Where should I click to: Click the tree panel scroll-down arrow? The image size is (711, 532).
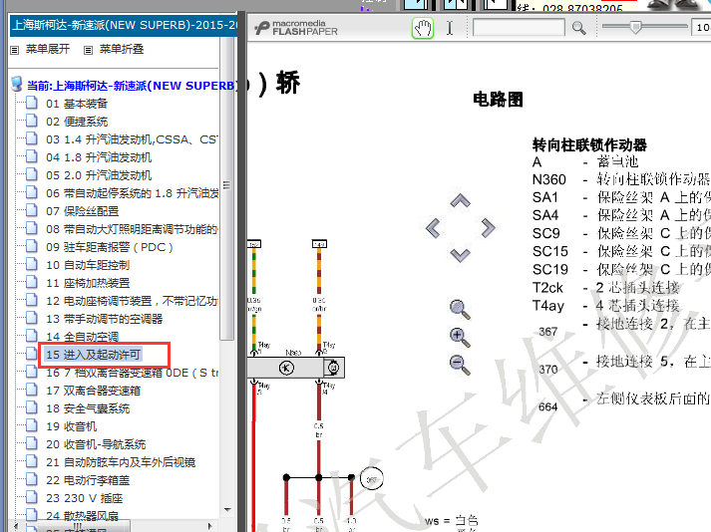tap(227, 510)
